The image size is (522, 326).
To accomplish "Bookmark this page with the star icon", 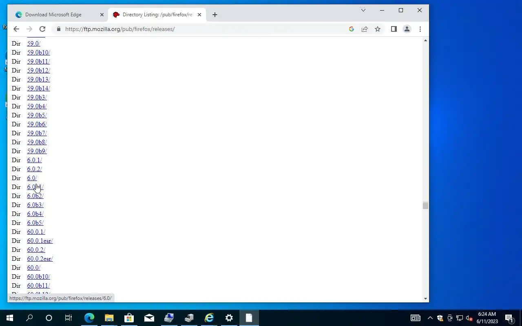I will 378,29.
